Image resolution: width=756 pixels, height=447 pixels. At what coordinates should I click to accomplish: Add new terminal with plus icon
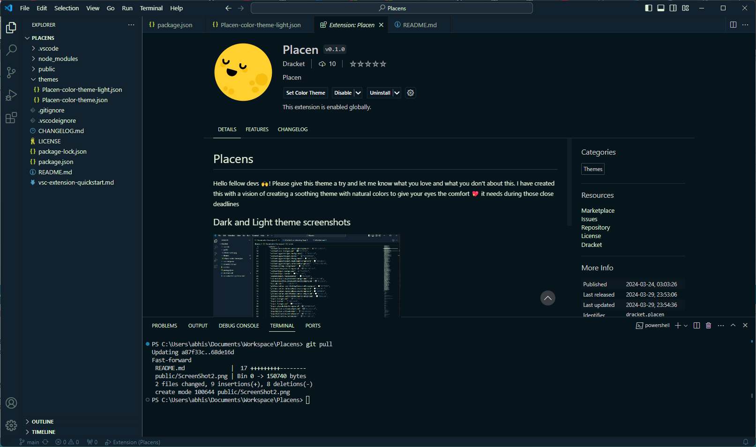(x=678, y=326)
